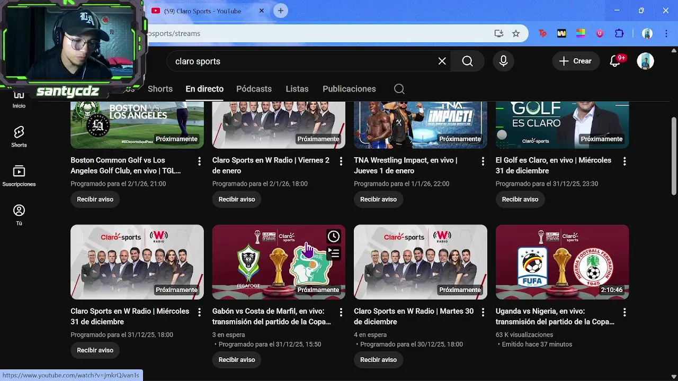This screenshot has height=381, width=678.
Task: Open Gabón vs Costa de Marfil thumbnail
Action: [279, 262]
